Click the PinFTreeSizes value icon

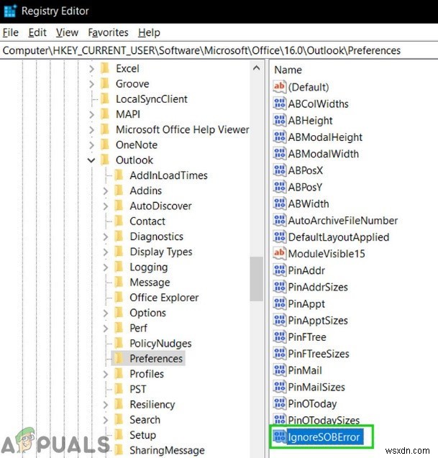pyautogui.click(x=280, y=353)
